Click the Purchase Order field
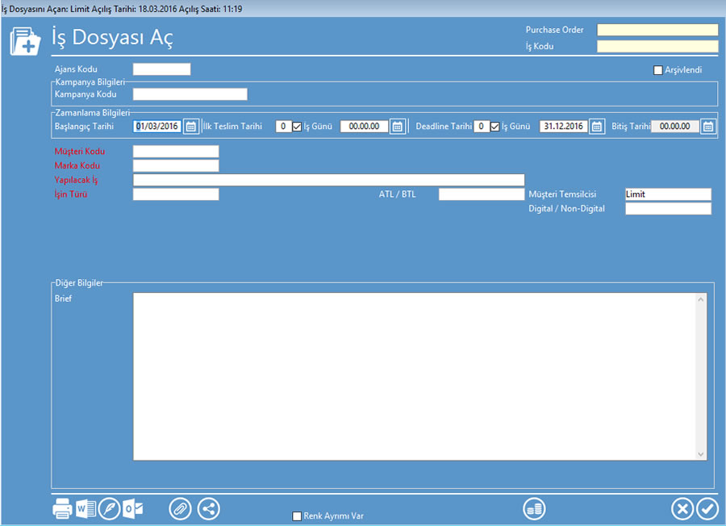Viewport: 726px width, 526px height. [x=657, y=30]
